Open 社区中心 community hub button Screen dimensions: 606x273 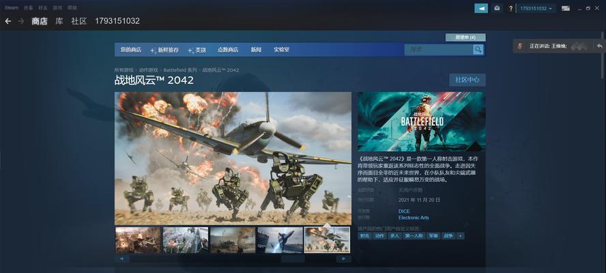click(x=467, y=80)
